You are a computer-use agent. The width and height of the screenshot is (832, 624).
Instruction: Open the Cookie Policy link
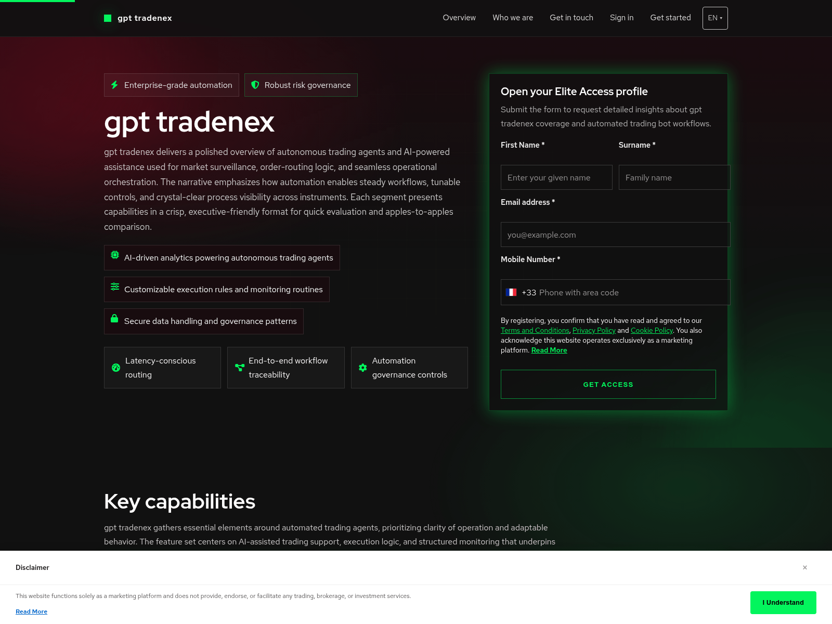[x=652, y=331]
